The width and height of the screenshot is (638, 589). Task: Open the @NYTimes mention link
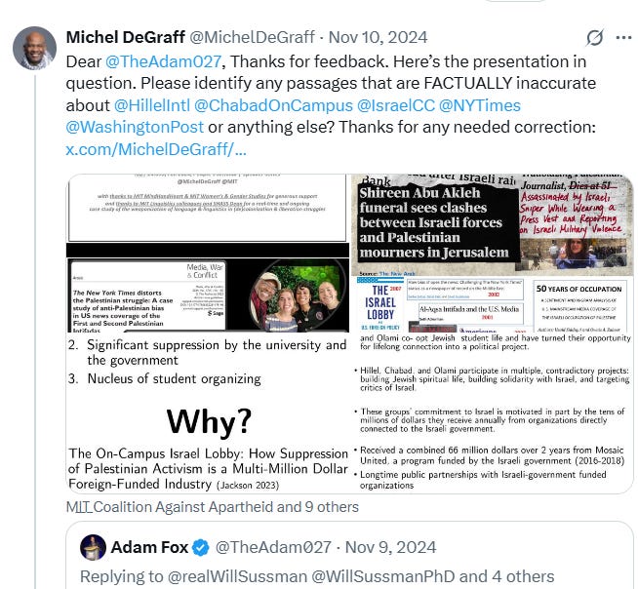[480, 105]
